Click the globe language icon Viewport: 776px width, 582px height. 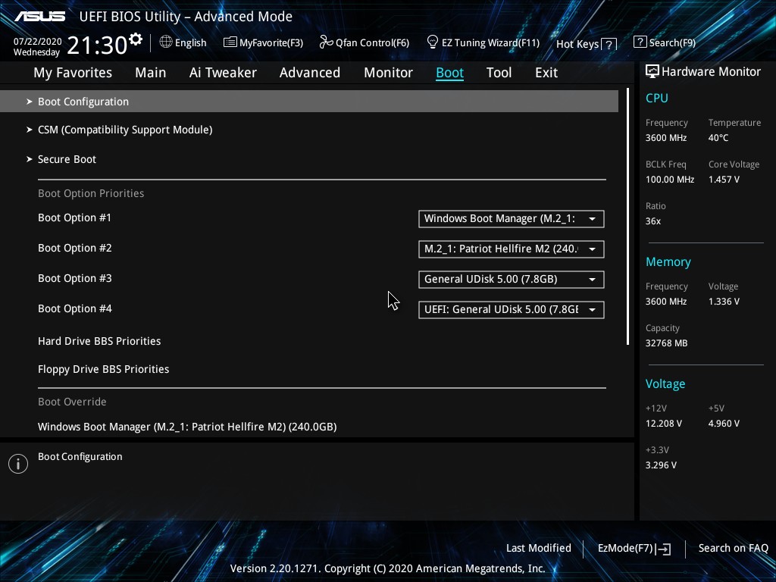point(166,42)
